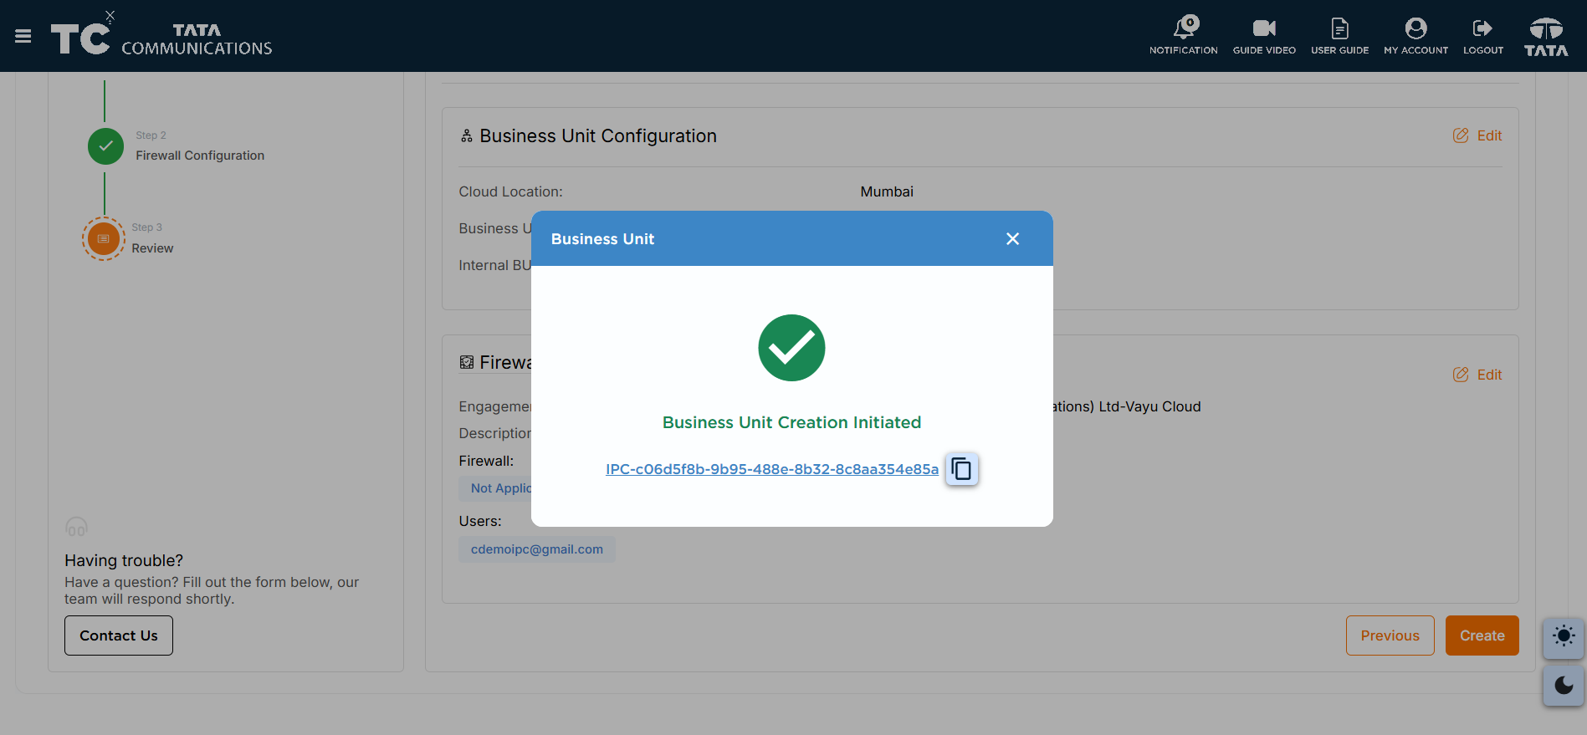Select Step 3 Review step icon
Viewport: 1587px width, 735px height.
[x=104, y=239]
